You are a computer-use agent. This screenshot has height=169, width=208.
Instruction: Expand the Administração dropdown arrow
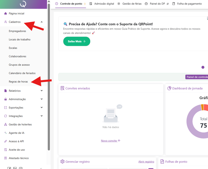(x=42, y=99)
